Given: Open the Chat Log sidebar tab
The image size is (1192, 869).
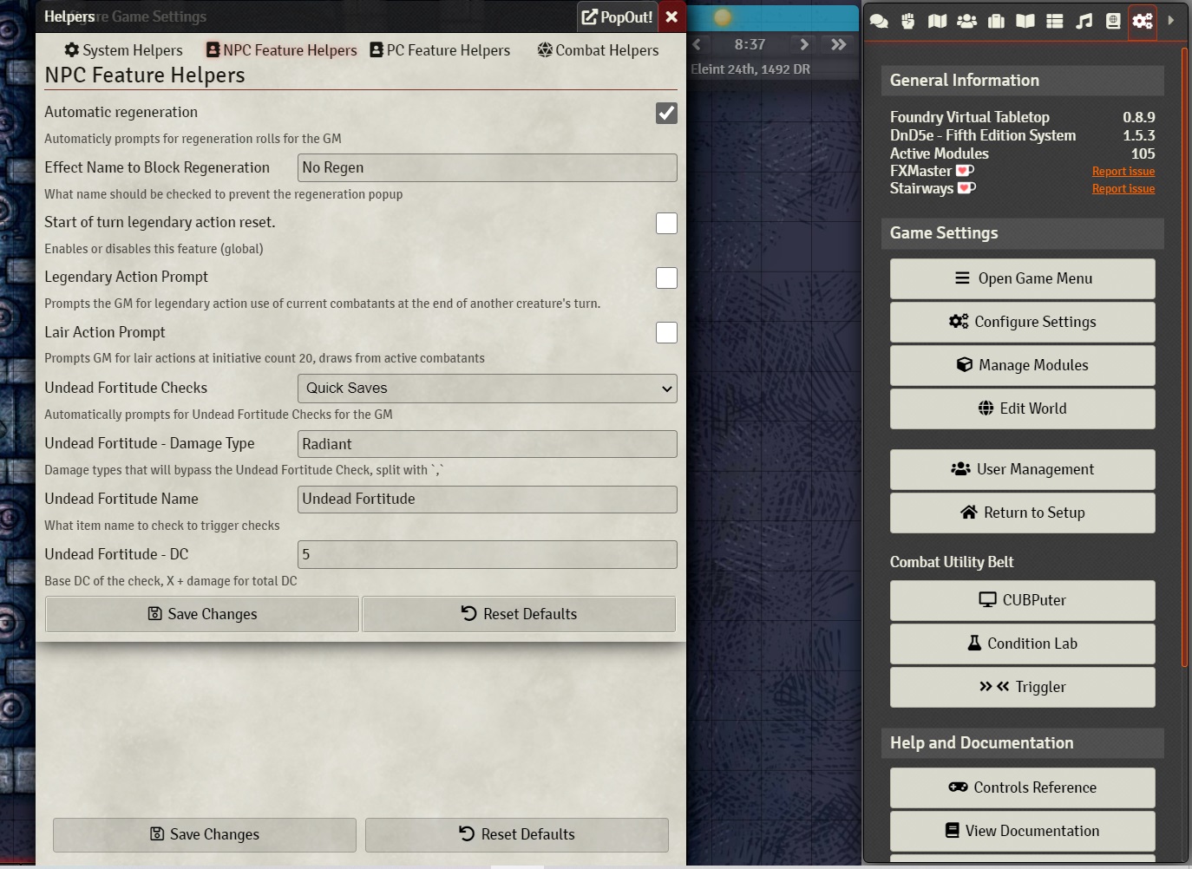Looking at the screenshot, I should point(879,21).
